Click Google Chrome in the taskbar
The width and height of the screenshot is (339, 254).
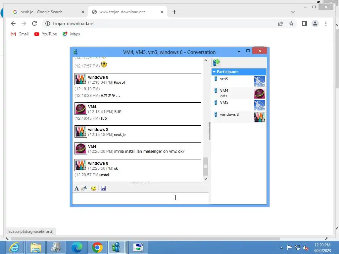97,247
